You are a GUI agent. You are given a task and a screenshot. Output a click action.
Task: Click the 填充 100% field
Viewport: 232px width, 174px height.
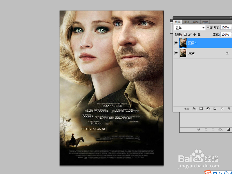(x=225, y=35)
